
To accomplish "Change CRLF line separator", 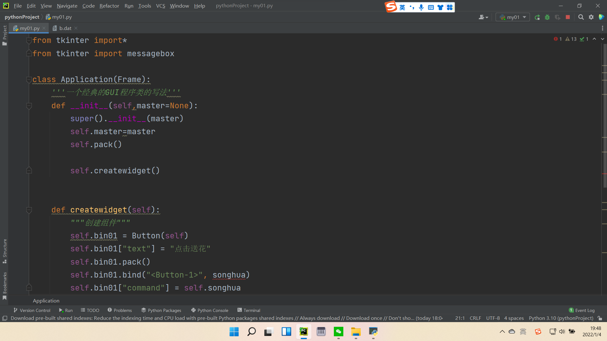I will [475, 318].
